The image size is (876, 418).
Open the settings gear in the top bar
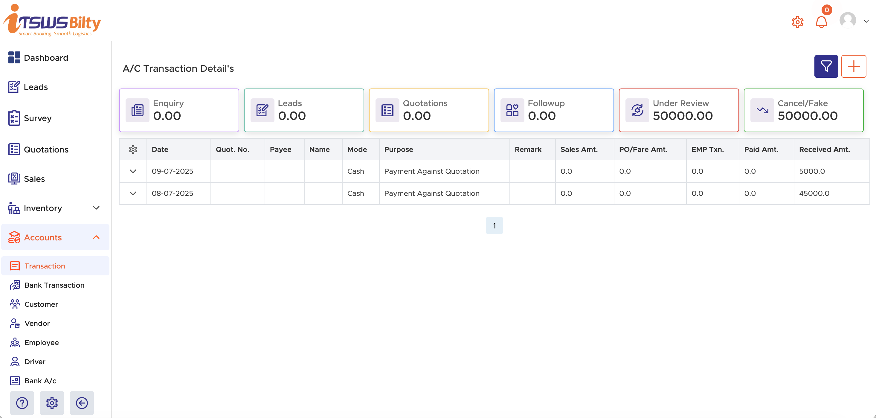click(797, 22)
